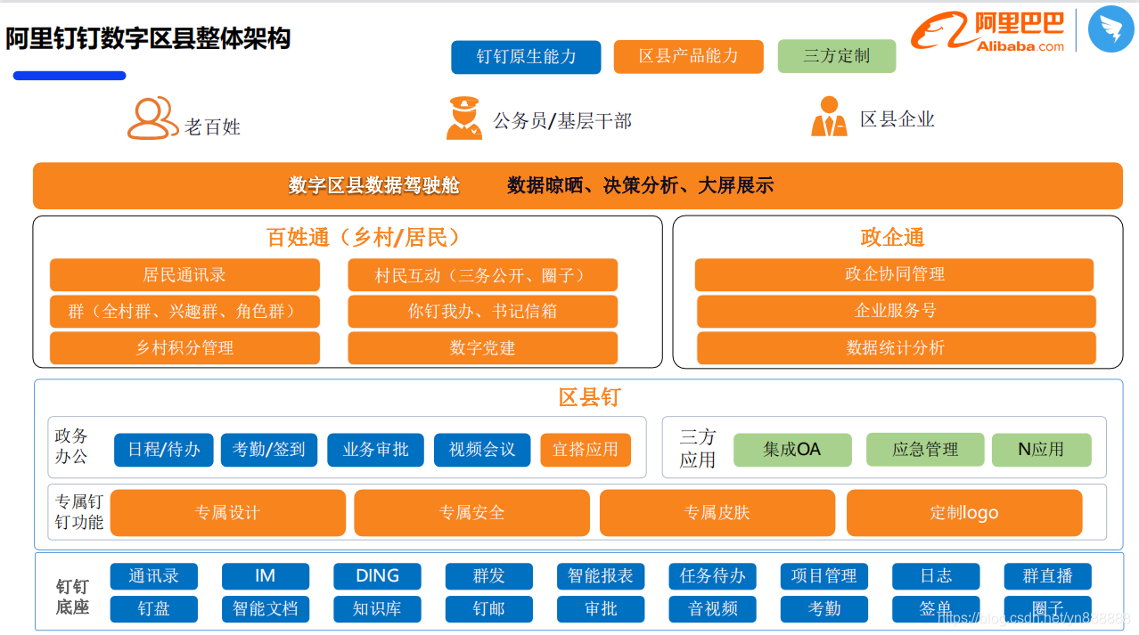Click the 数字区县数据驾驶舱 banner
The image size is (1139, 635).
point(578,185)
